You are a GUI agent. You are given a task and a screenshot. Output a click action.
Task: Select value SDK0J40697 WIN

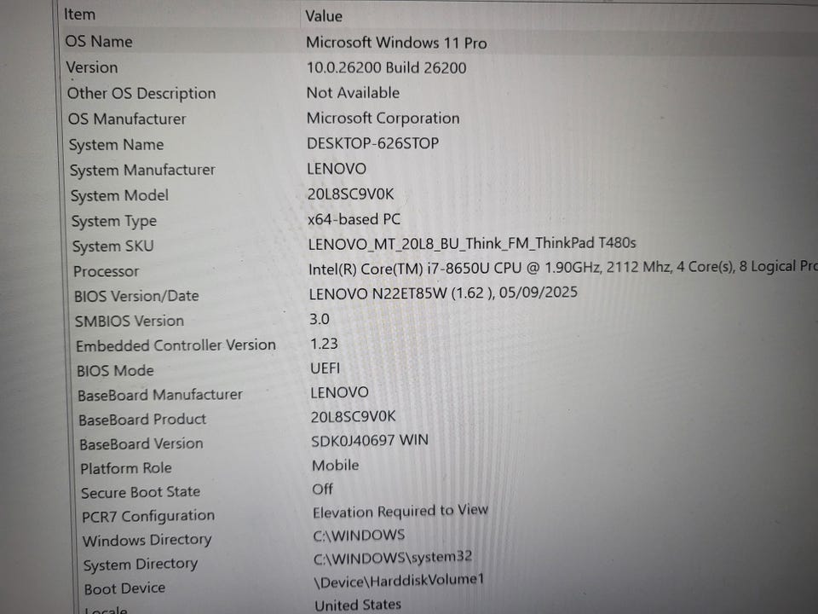(x=370, y=441)
